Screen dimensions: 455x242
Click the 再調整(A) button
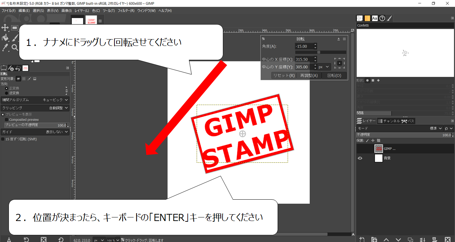tap(309, 75)
